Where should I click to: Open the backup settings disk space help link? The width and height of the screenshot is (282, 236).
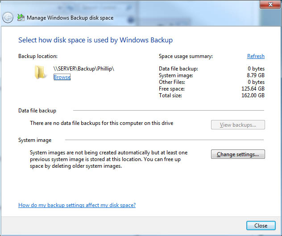[x=77, y=205]
